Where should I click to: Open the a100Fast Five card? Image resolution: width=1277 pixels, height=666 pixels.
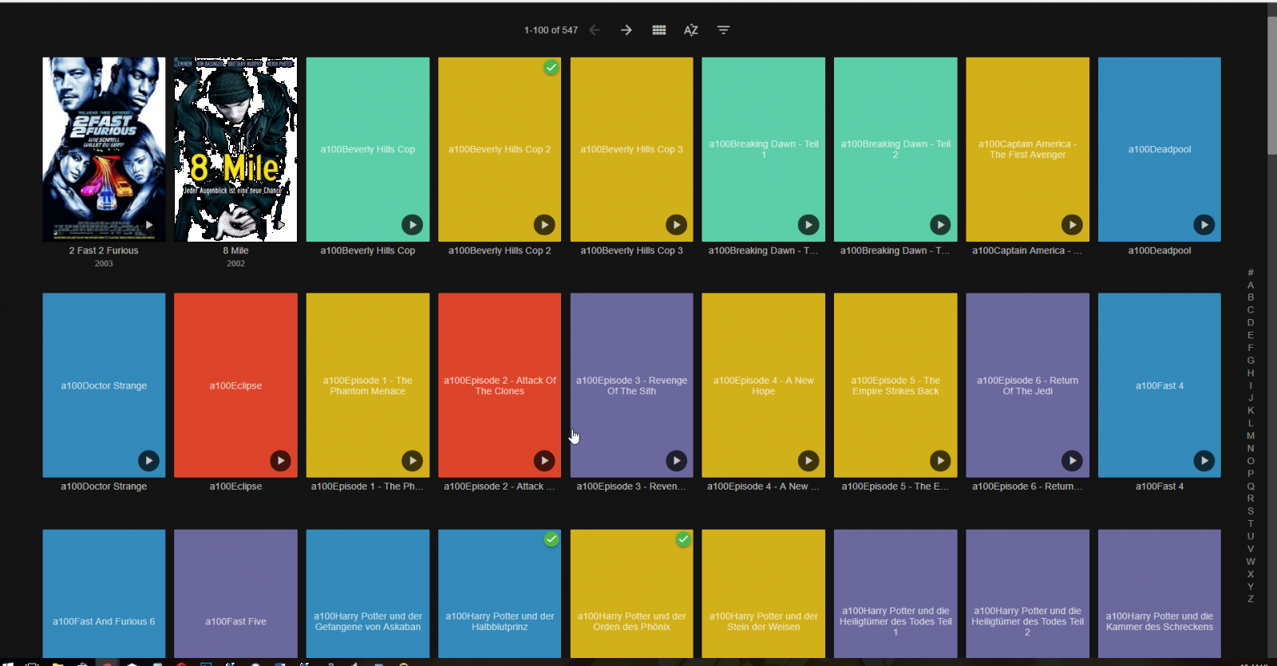click(235, 593)
